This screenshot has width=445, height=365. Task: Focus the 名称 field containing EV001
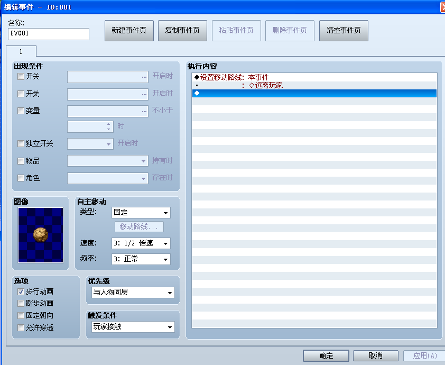point(49,34)
